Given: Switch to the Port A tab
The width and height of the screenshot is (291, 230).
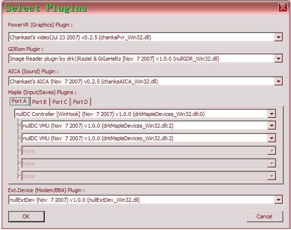Looking at the screenshot, I should [x=19, y=101].
